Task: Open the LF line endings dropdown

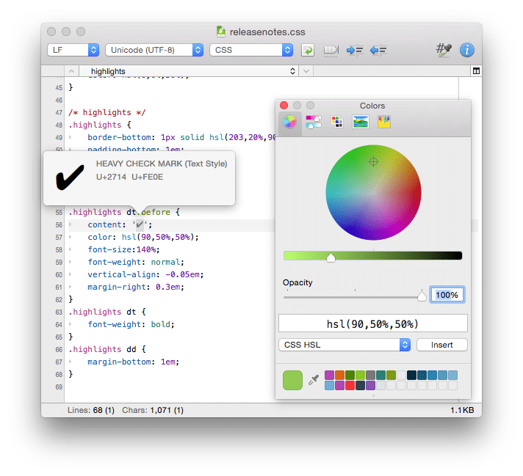Action: (x=73, y=50)
